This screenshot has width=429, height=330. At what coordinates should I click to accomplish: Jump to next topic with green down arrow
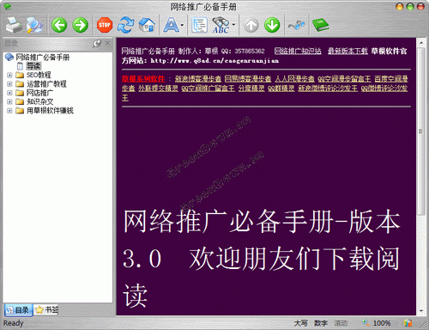tap(272, 25)
